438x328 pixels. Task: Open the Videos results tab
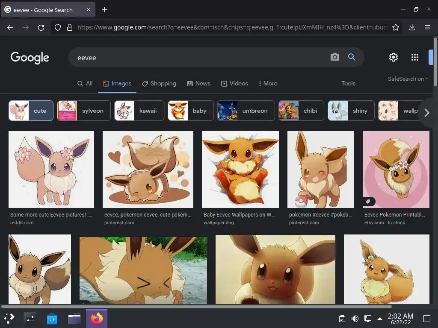[234, 83]
